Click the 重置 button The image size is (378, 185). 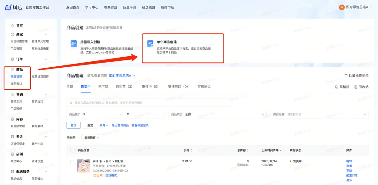[90, 125]
